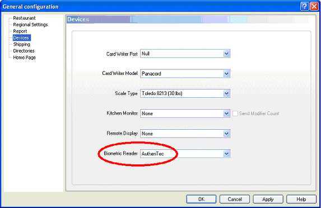Click the Devices panel header text

[78, 20]
